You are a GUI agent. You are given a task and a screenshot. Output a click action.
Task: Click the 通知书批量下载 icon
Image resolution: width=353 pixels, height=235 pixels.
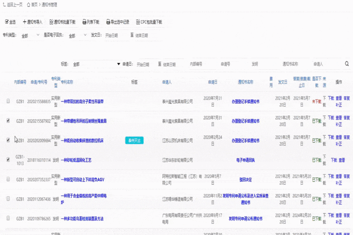pos(51,22)
